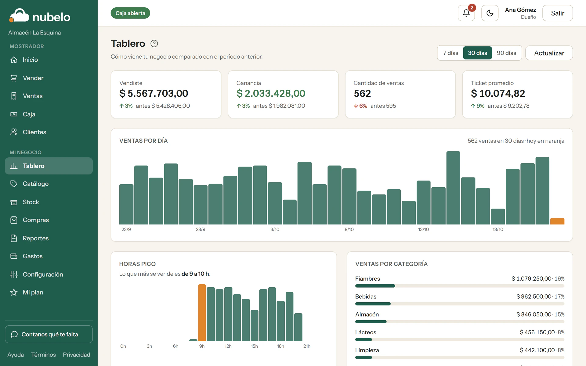Click the Ana Gómez user name

click(520, 10)
